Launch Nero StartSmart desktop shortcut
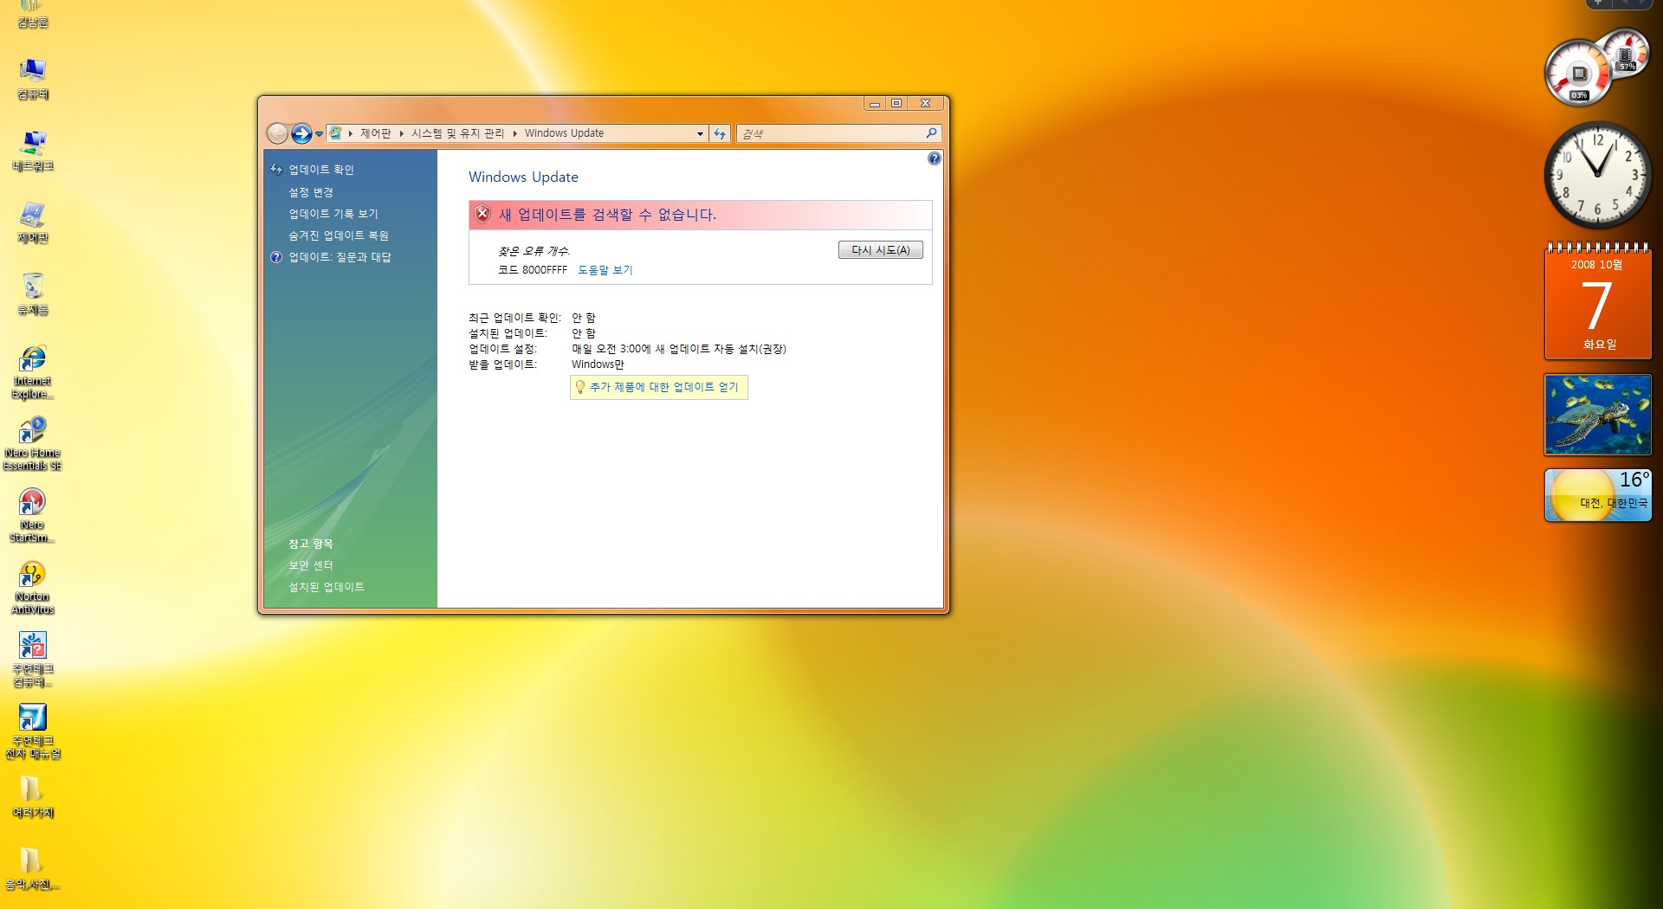Viewport: 1663px width, 909px height. (x=33, y=516)
